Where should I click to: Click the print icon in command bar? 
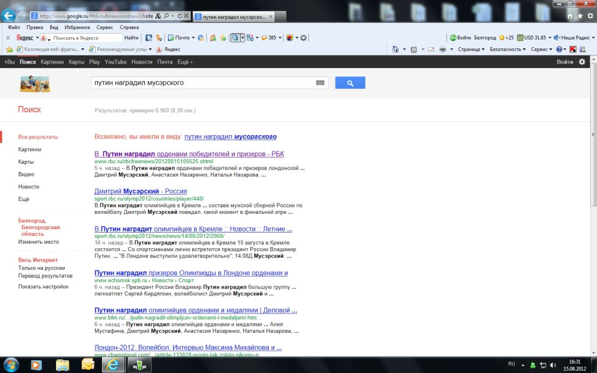[443, 50]
